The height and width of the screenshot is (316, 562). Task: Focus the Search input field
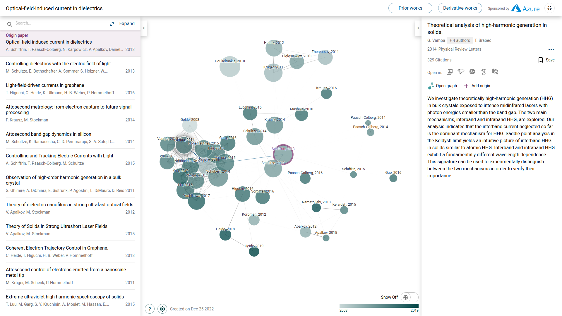60,23
